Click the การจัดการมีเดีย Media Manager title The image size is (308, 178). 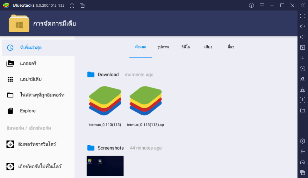coord(55,24)
